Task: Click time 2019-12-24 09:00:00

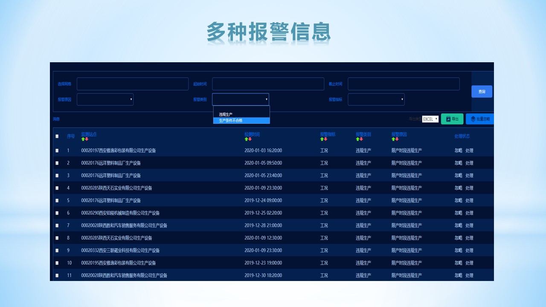Action: tap(263, 200)
